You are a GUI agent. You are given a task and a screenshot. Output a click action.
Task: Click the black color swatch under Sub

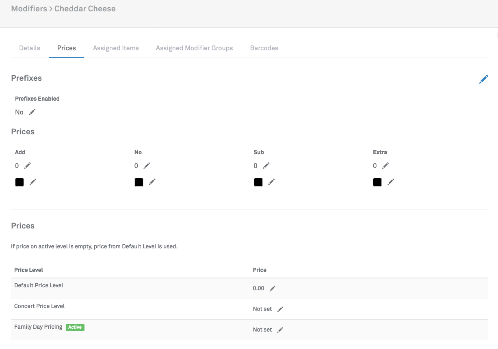(258, 182)
